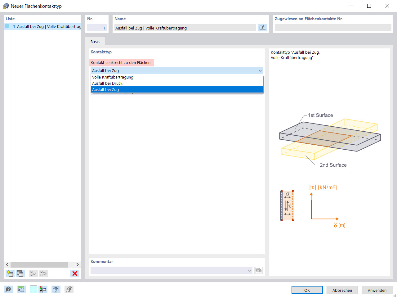Click the list horizontal scrollbar thumb
The width and height of the screenshot is (397, 298).
[39, 264]
